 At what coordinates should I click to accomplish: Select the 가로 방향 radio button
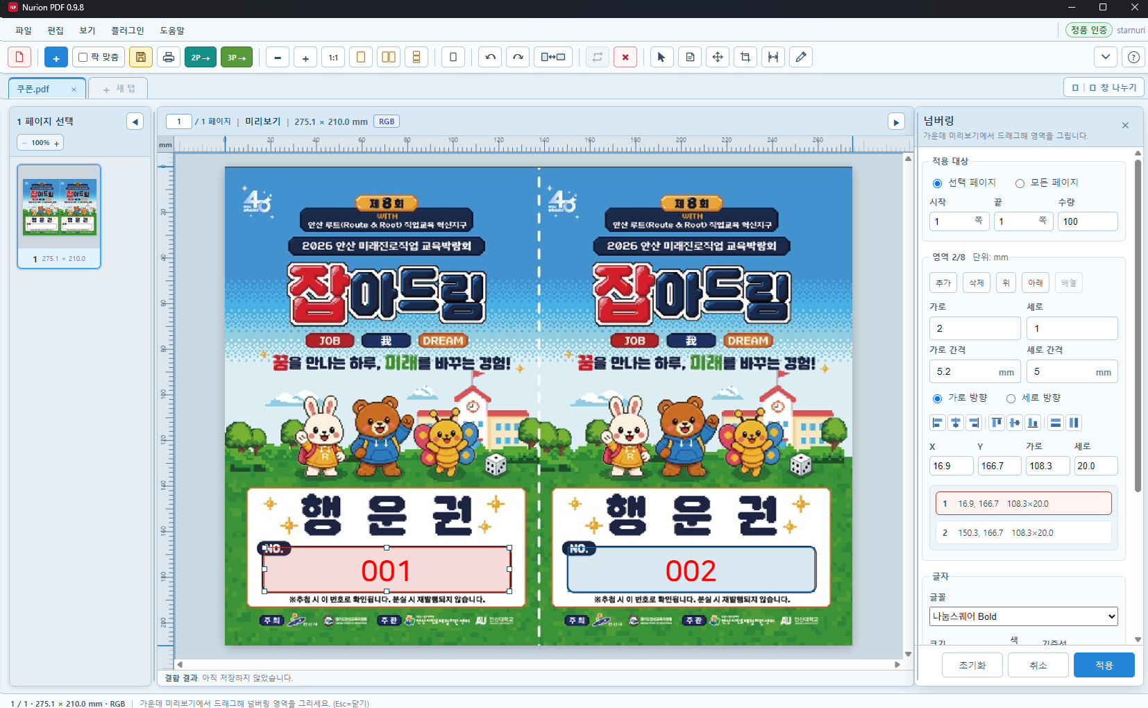937,398
